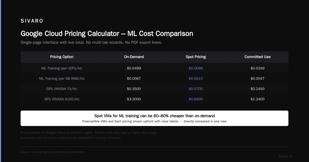This screenshot has height=162, width=309.
Task: Click the $0.0099 spot price value
Action: pos(196,68)
